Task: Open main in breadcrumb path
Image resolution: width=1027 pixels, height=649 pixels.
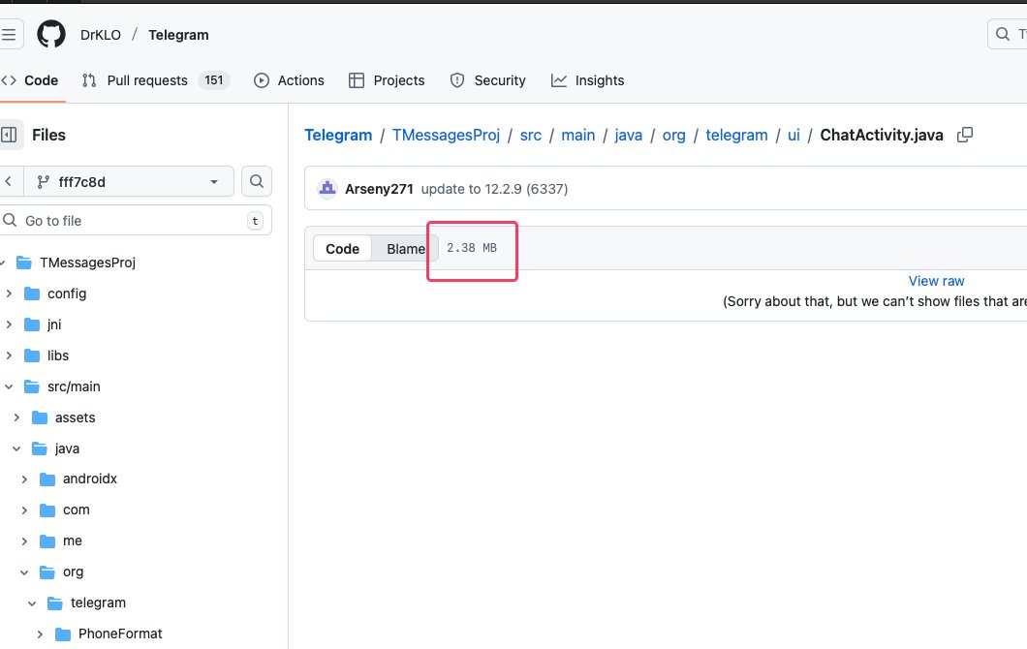Action: (x=577, y=135)
